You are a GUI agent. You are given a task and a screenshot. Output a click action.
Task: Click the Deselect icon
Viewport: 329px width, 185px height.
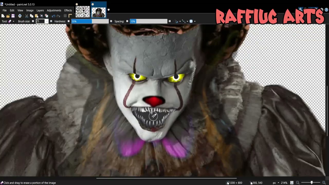point(47,16)
